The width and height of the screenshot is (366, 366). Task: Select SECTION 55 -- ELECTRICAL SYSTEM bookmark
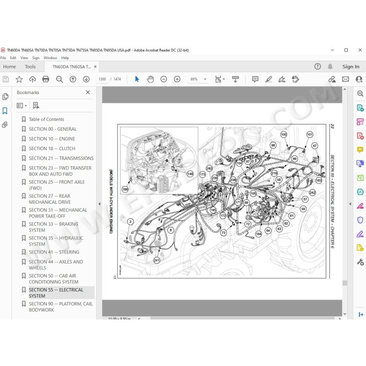click(x=56, y=293)
